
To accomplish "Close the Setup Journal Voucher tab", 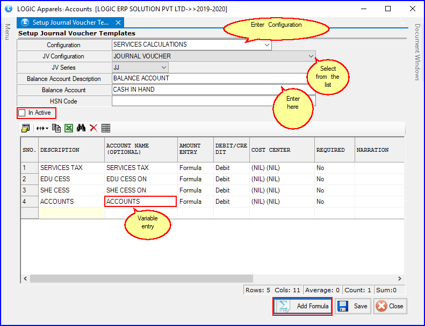I will 118,23.
